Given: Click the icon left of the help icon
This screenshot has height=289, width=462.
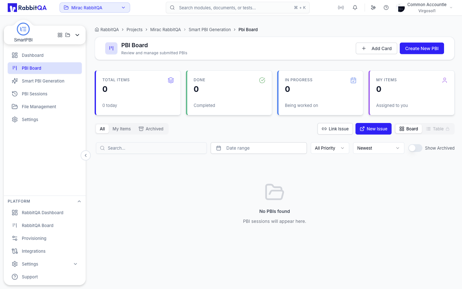Looking at the screenshot, I should 373,8.
